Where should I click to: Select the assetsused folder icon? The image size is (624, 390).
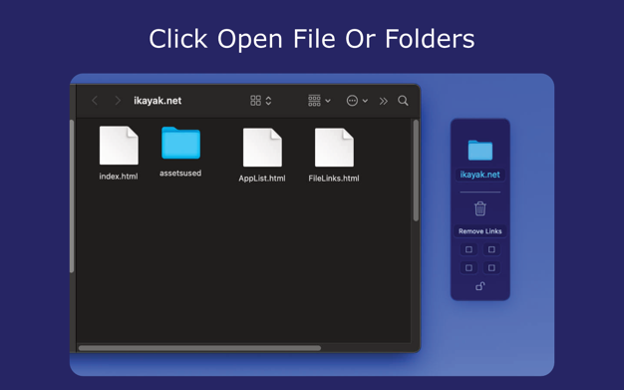click(x=180, y=143)
